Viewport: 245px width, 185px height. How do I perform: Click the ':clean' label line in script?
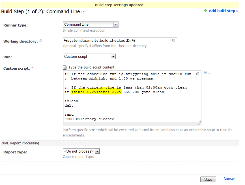tap(71, 101)
